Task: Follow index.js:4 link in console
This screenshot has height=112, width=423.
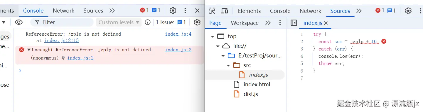Action: pyautogui.click(x=178, y=34)
